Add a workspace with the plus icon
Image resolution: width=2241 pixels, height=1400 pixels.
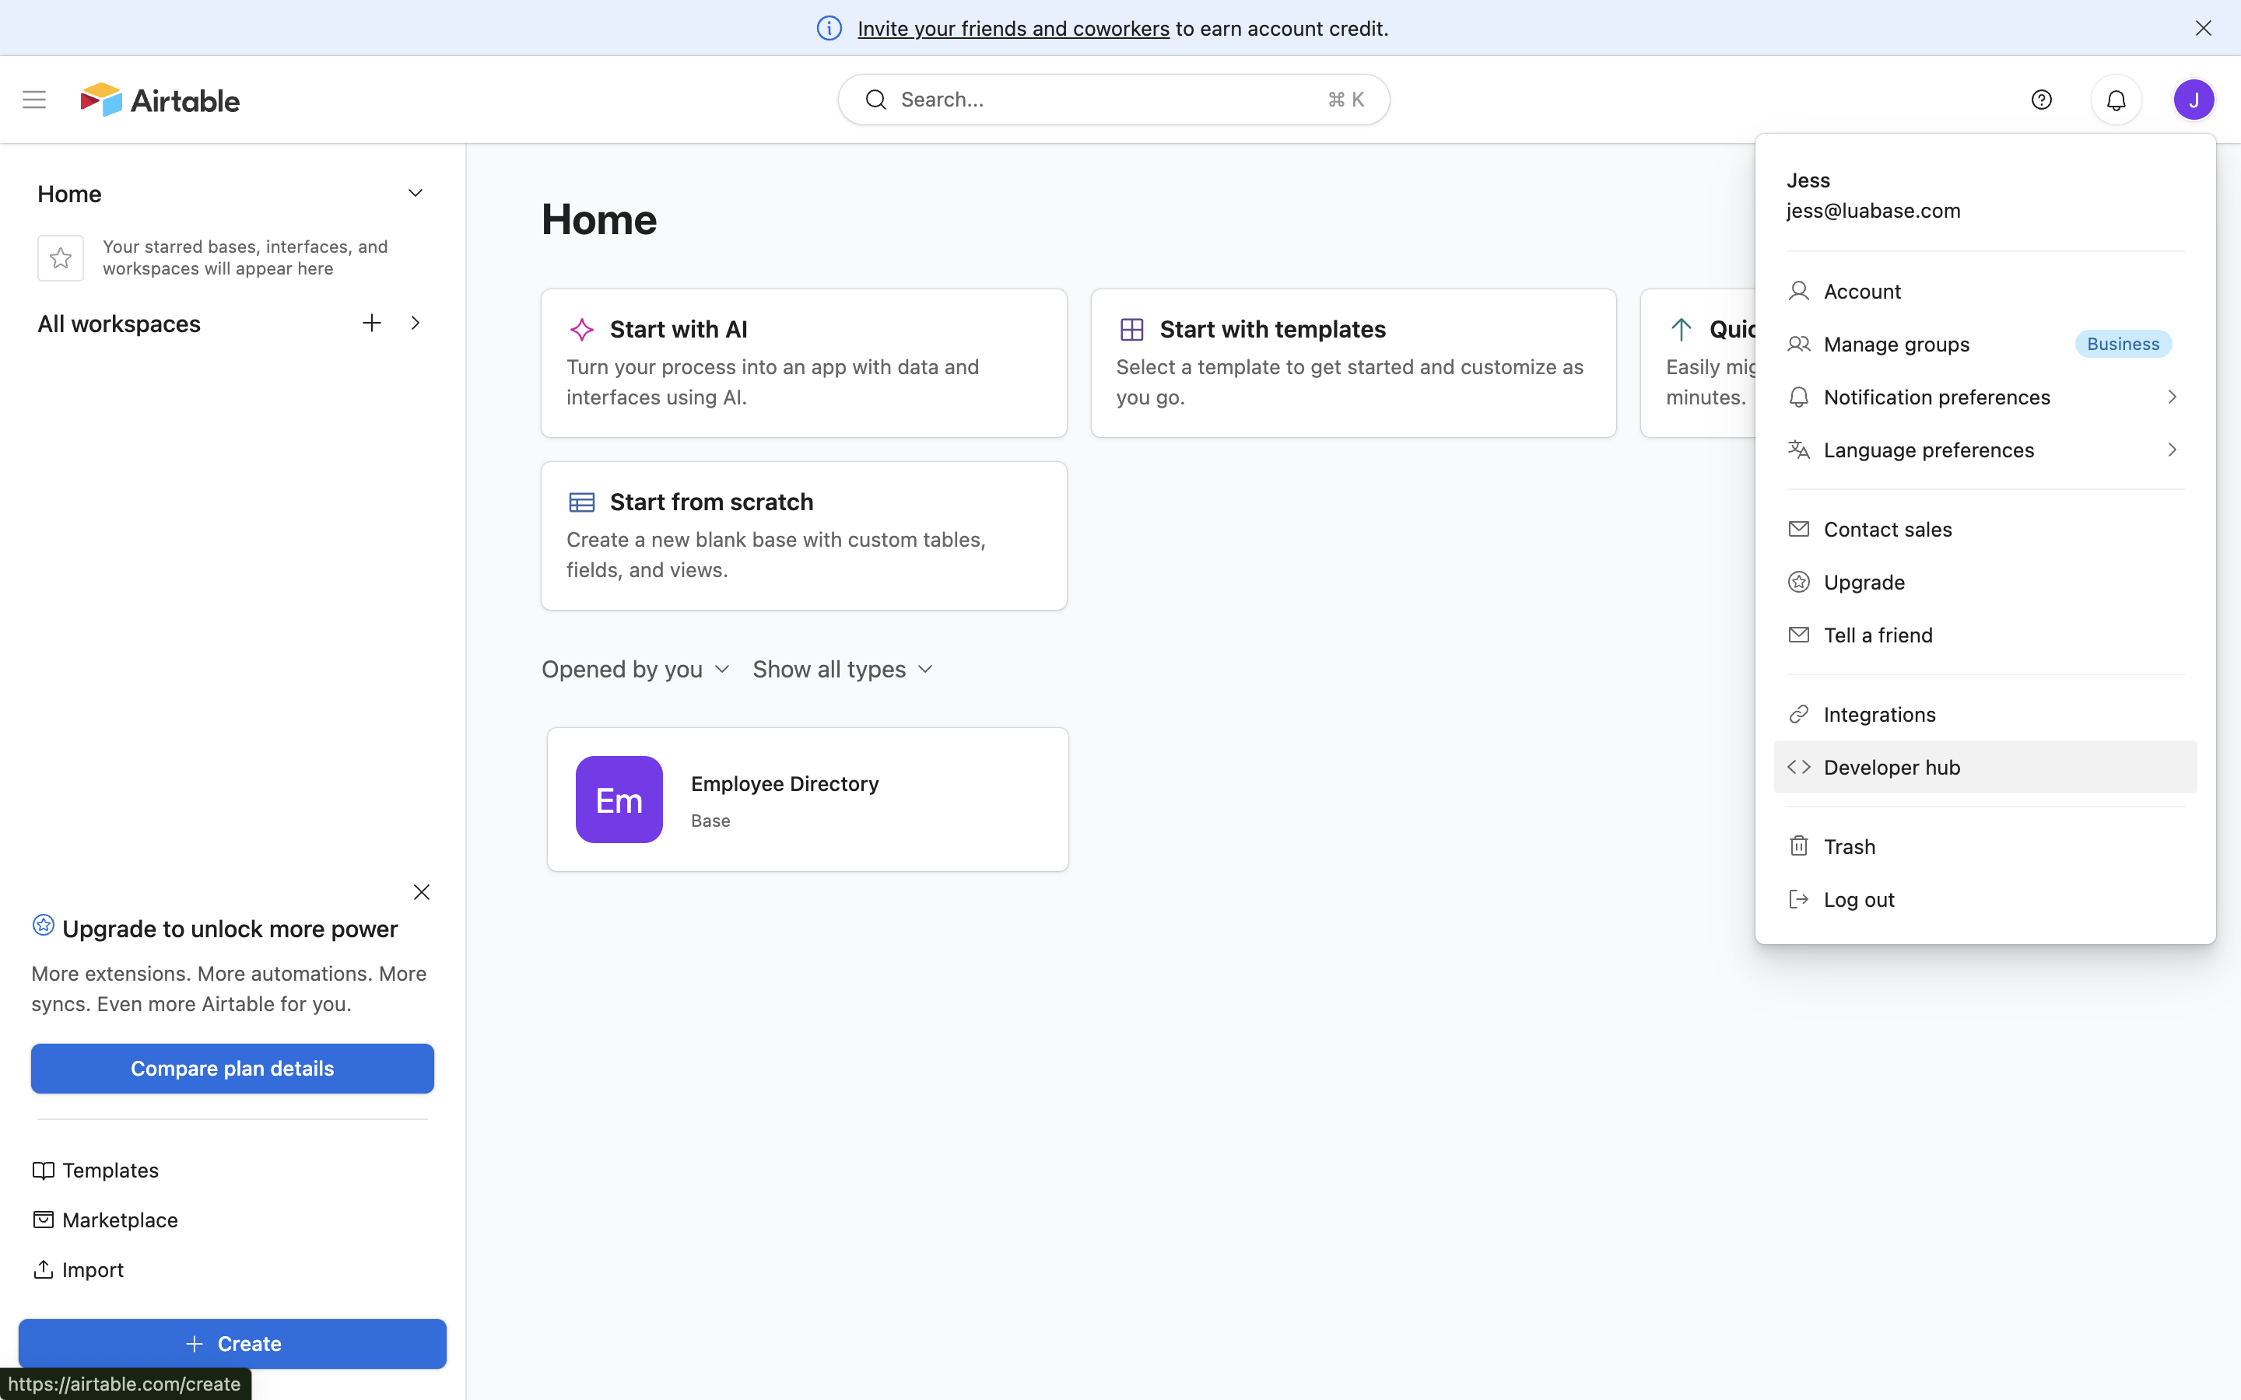(x=371, y=323)
